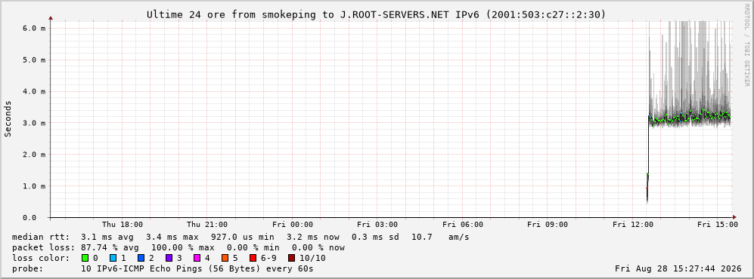Click the Thu 18:00 time axis label

pos(123,225)
